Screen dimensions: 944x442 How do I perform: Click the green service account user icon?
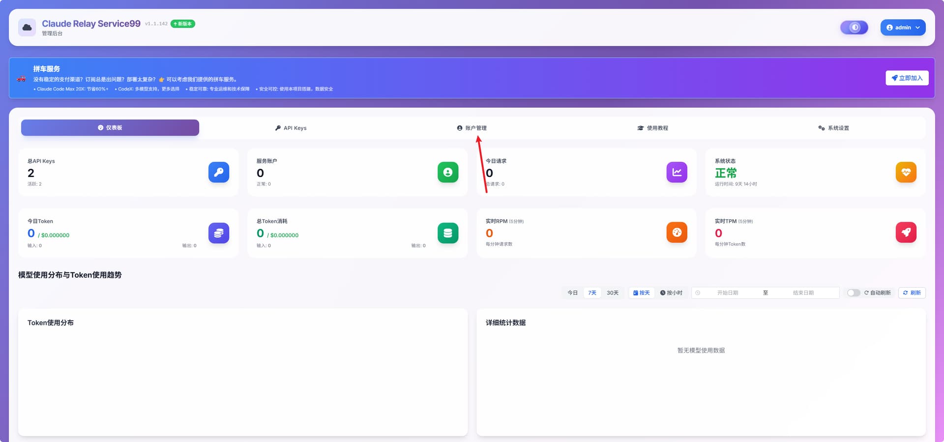pyautogui.click(x=447, y=172)
